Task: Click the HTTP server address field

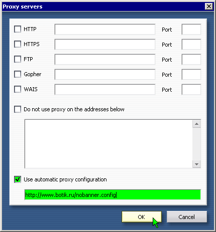Action: click(105, 30)
